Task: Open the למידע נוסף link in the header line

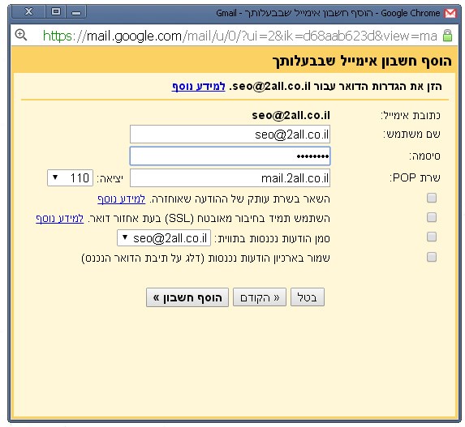Action: [198, 87]
